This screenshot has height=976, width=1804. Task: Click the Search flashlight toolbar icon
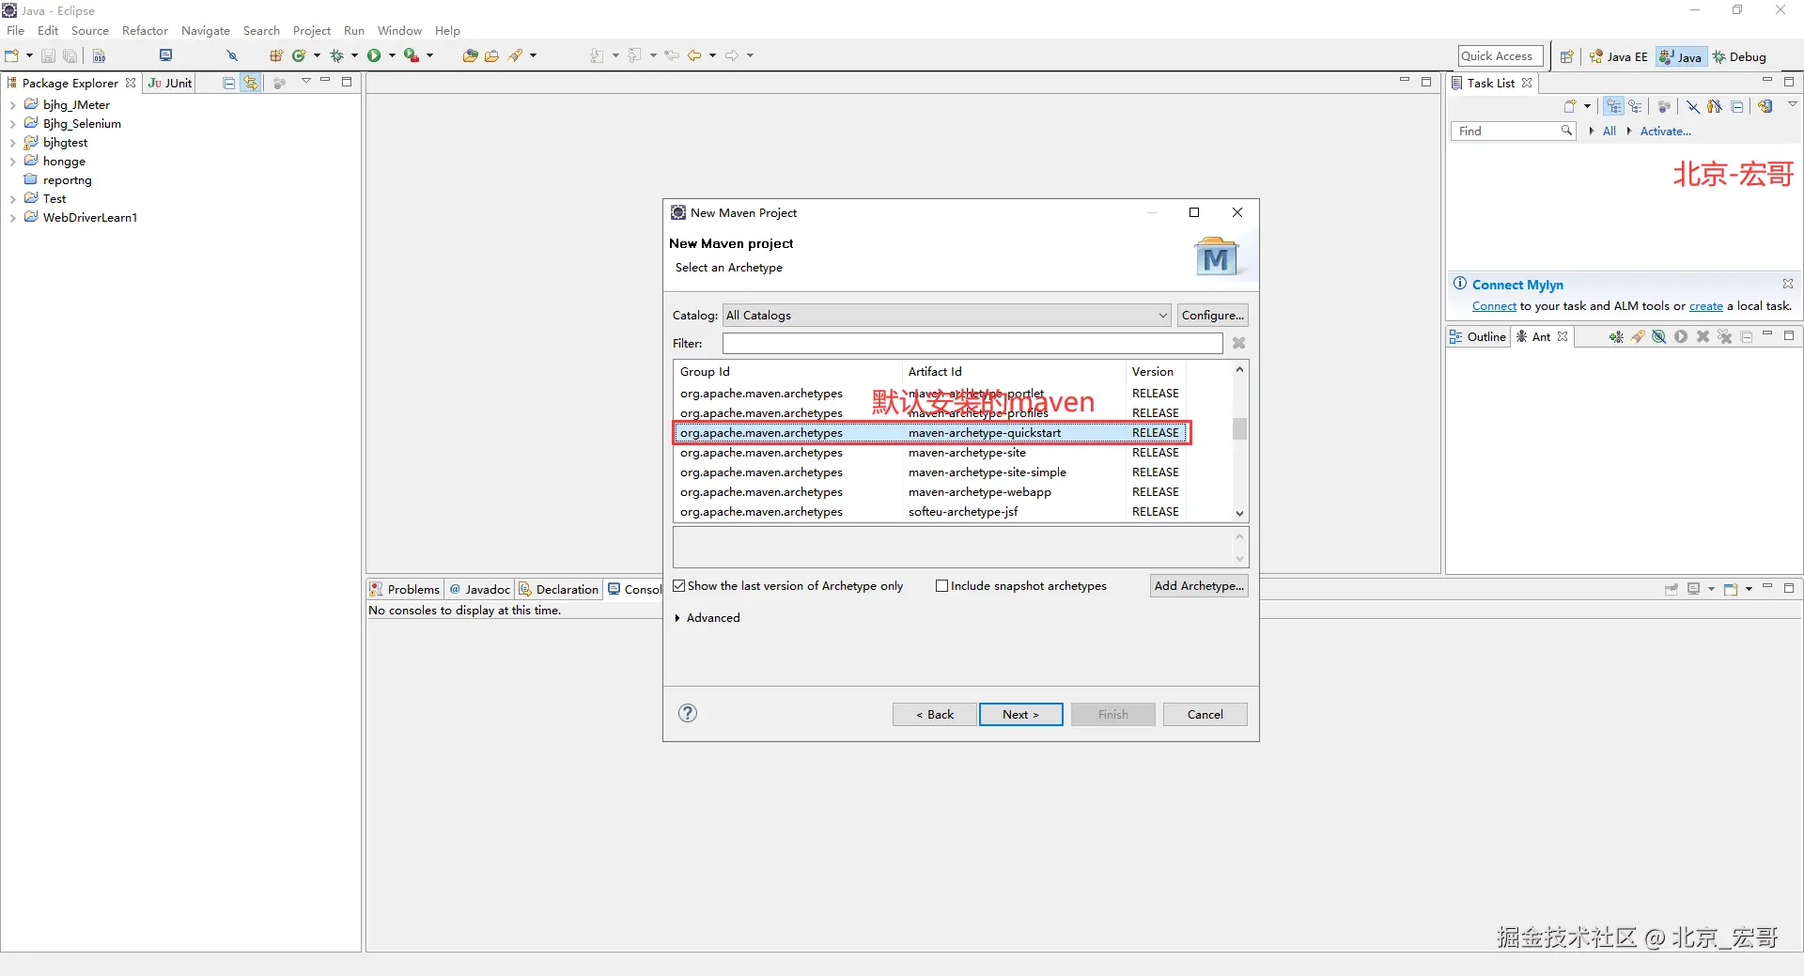pyautogui.click(x=515, y=55)
